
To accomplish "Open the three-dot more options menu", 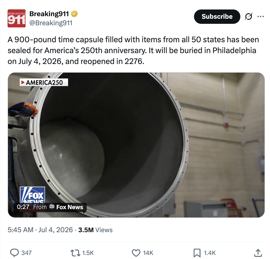I will click(x=260, y=16).
